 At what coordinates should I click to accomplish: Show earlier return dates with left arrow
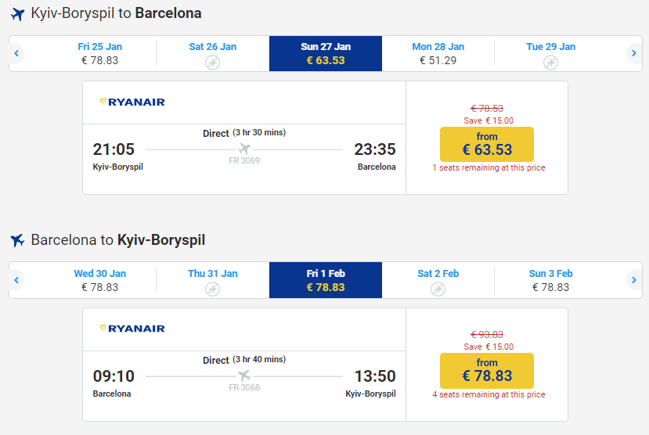point(16,280)
